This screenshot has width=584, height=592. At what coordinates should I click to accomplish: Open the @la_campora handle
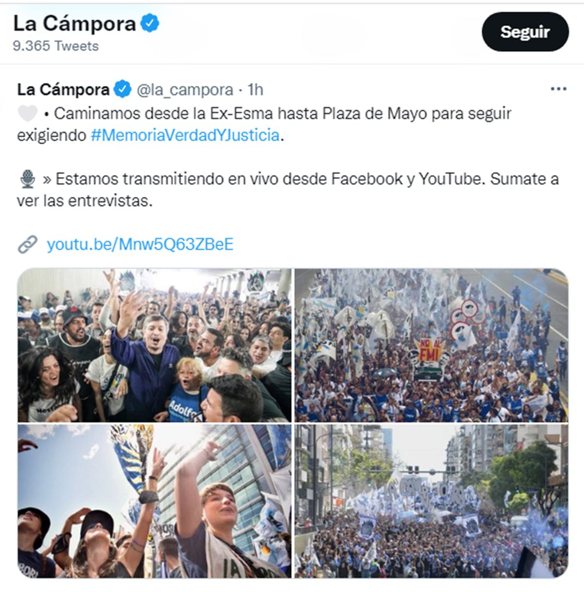click(185, 90)
